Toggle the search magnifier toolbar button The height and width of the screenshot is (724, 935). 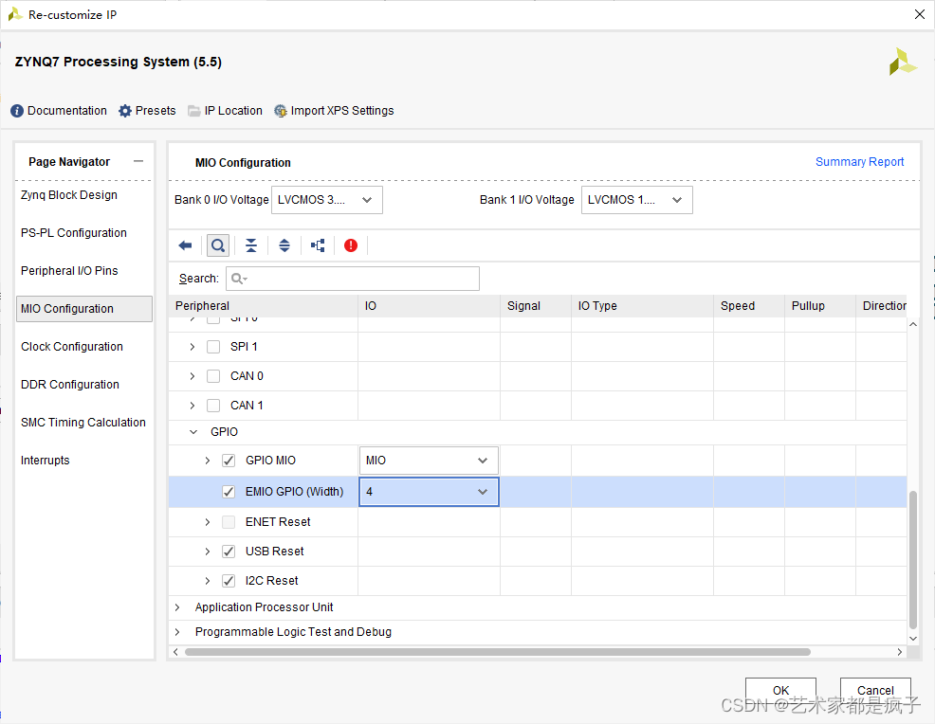(x=218, y=245)
